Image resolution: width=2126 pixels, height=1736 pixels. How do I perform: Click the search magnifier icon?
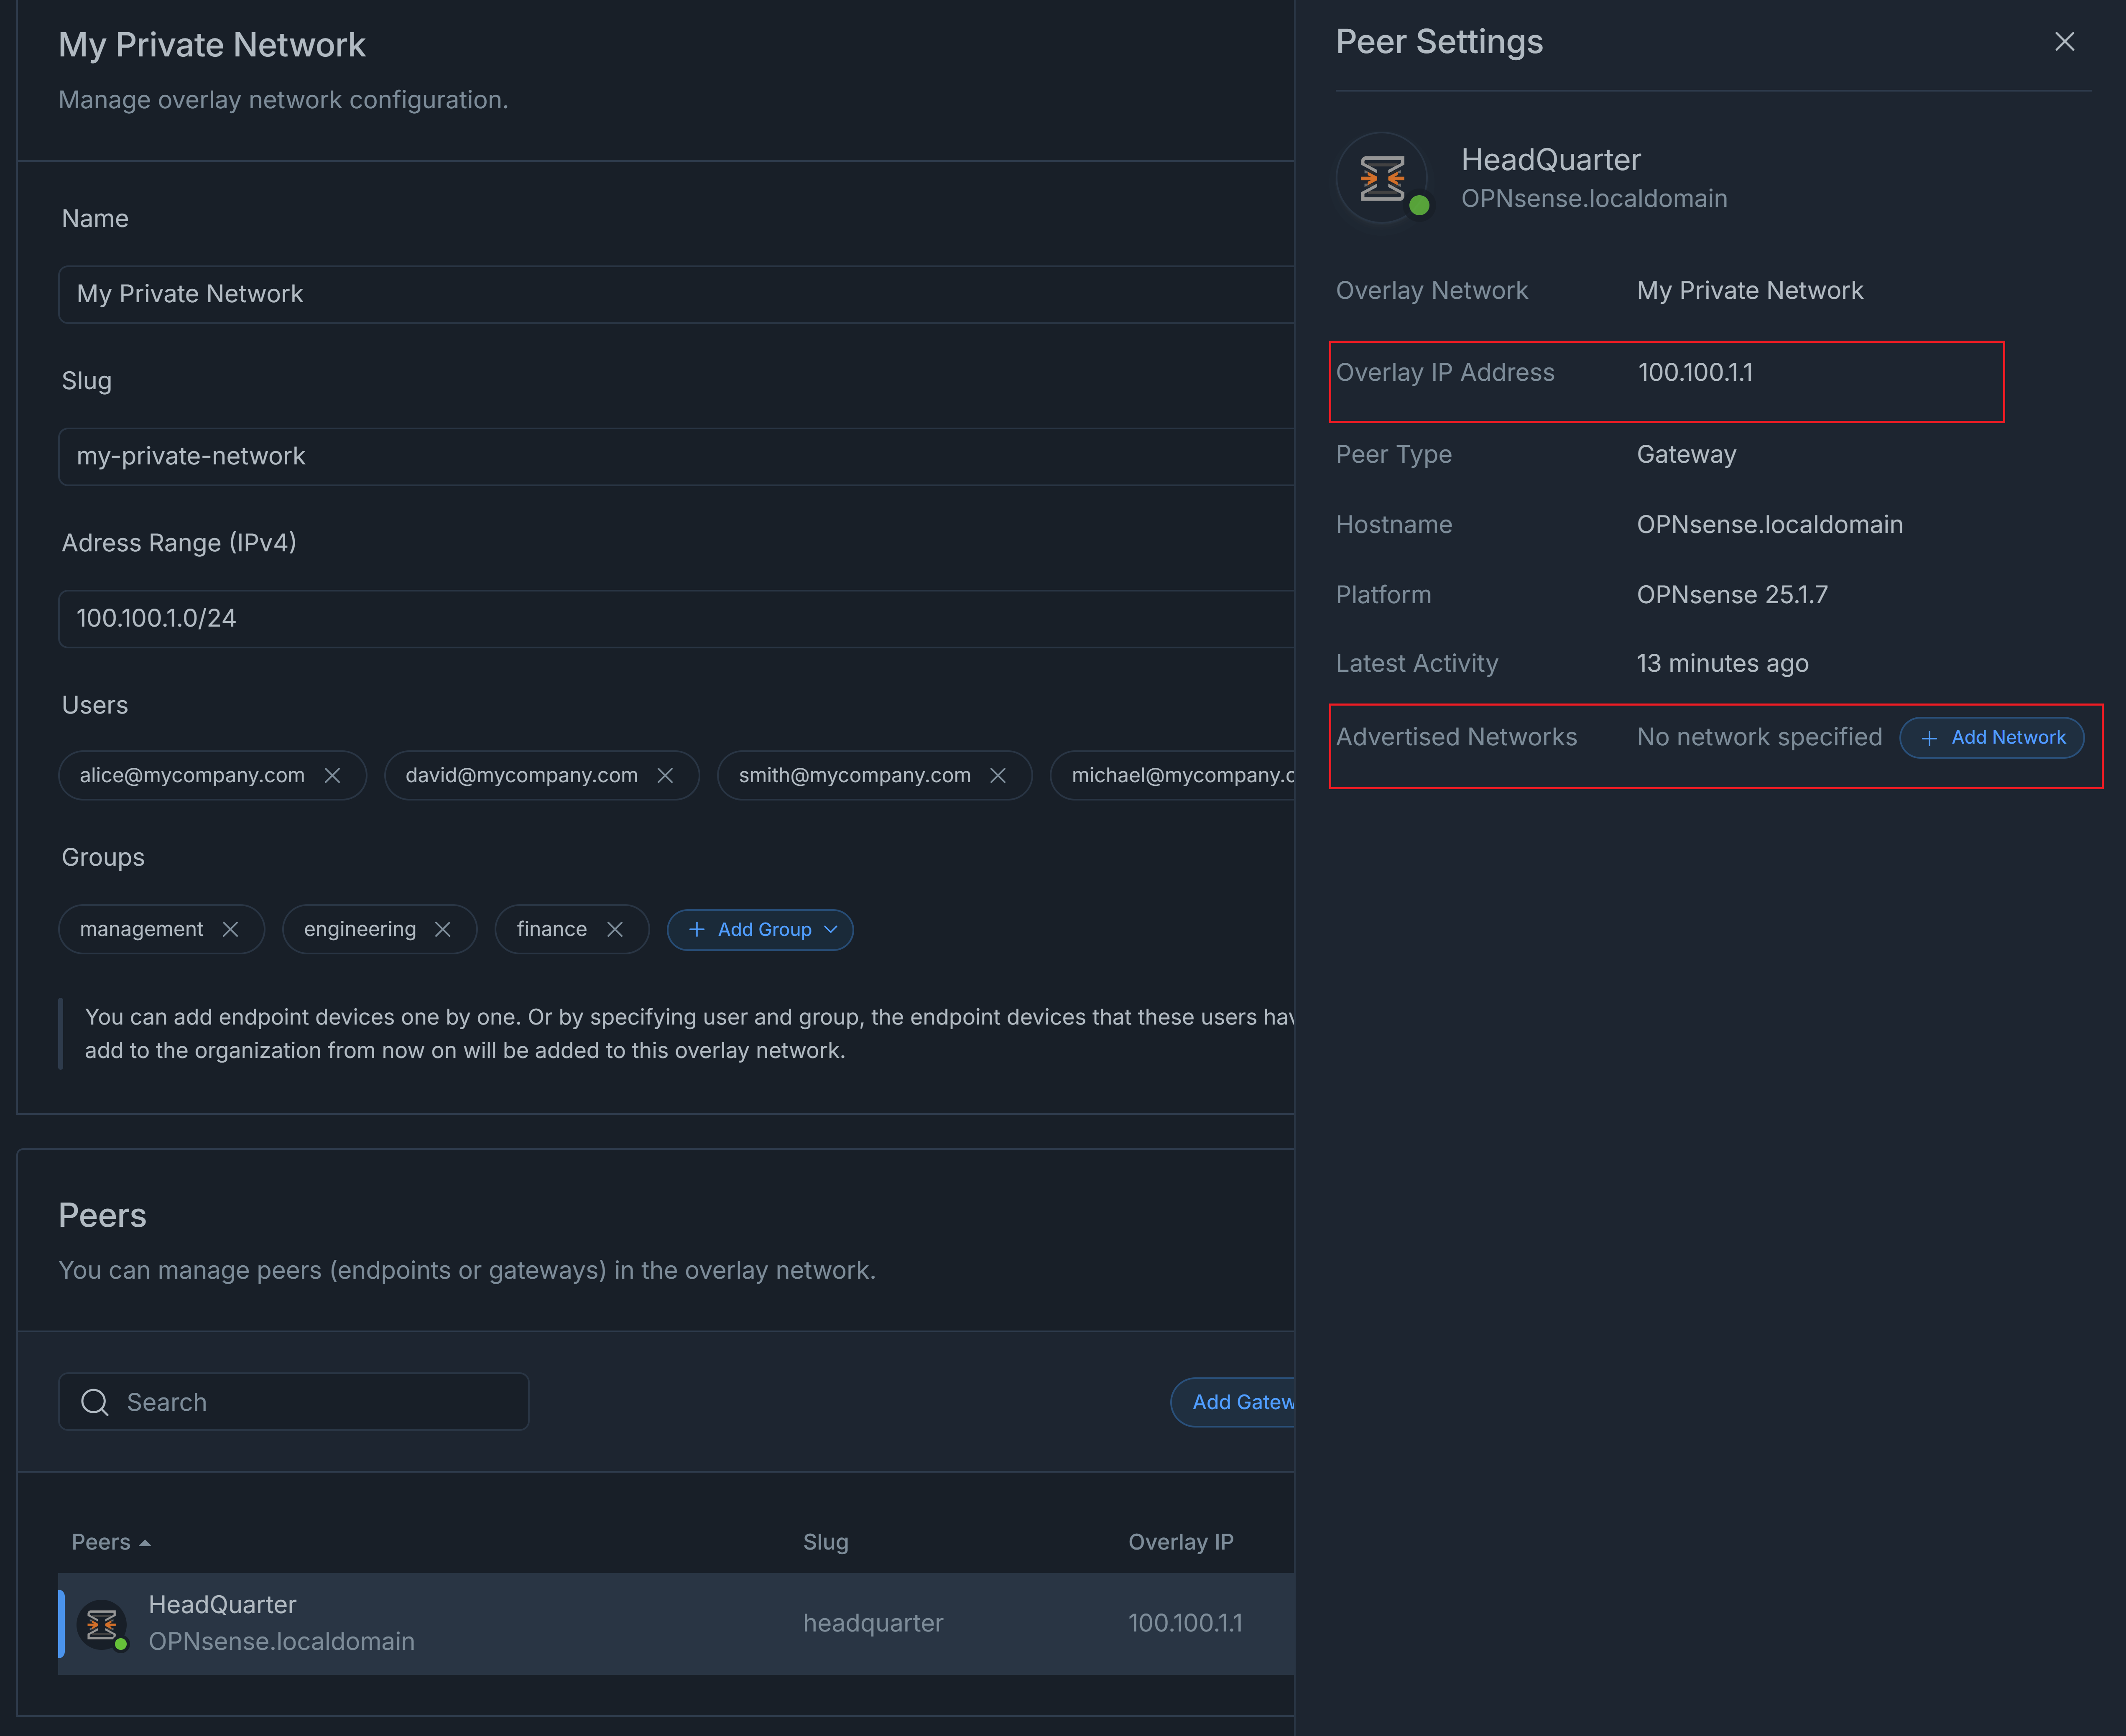click(95, 1402)
